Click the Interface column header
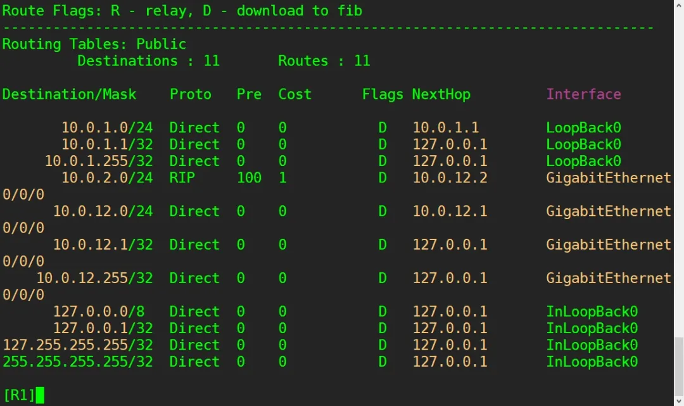 583,94
